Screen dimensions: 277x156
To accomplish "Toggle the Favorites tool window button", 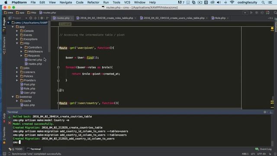I will pyautogui.click(x=4, y=136).
